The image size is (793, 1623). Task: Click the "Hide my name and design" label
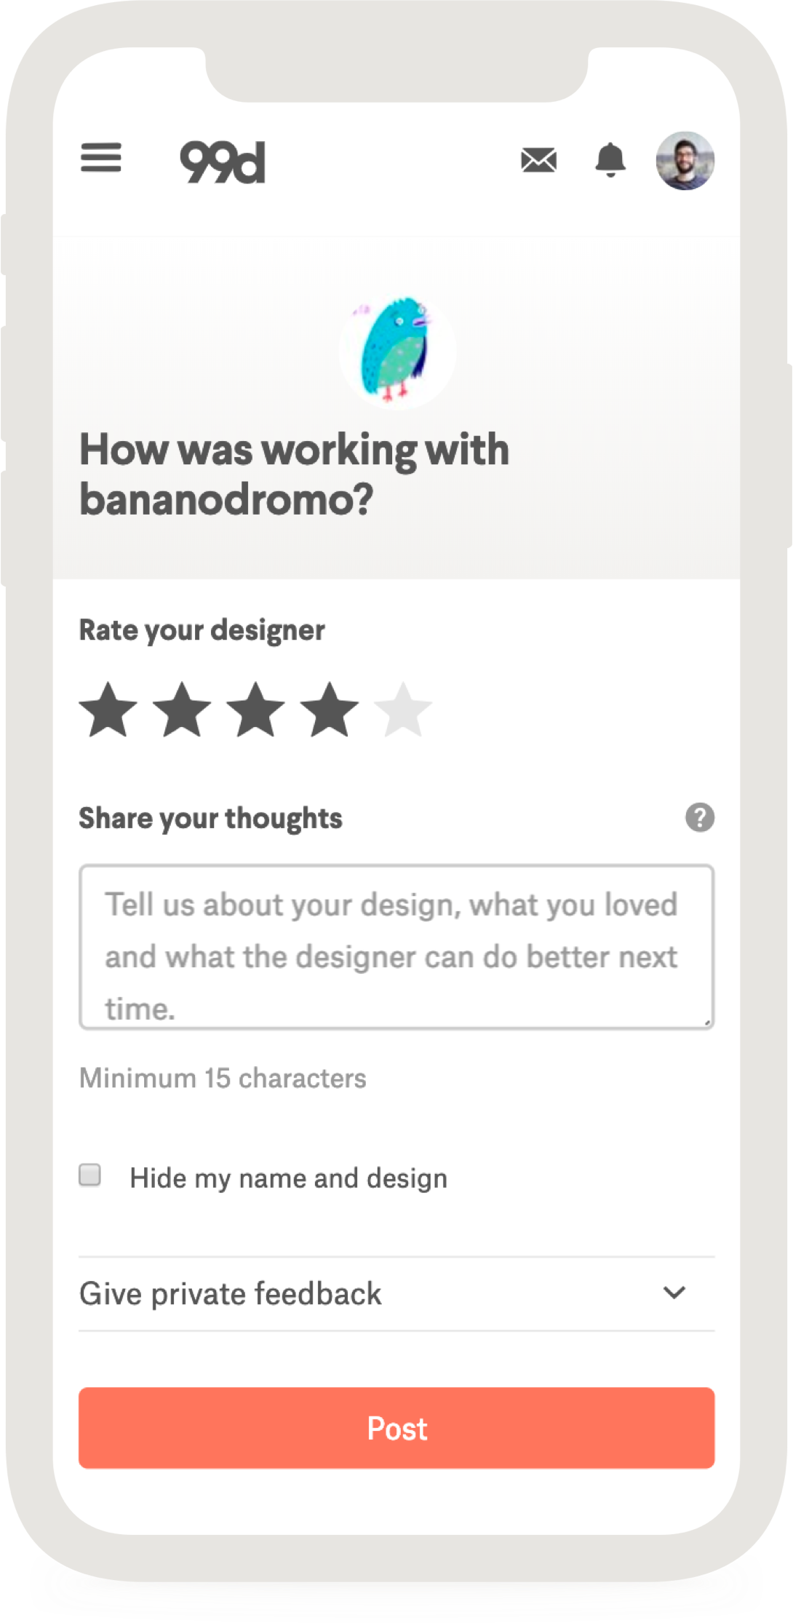coord(288,1178)
